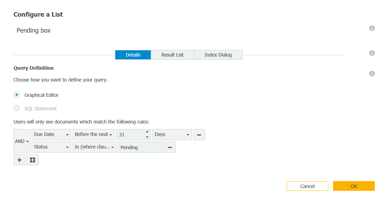The width and height of the screenshot is (388, 204).
Task: Add a new rule using the plus icon
Action: pos(19,160)
